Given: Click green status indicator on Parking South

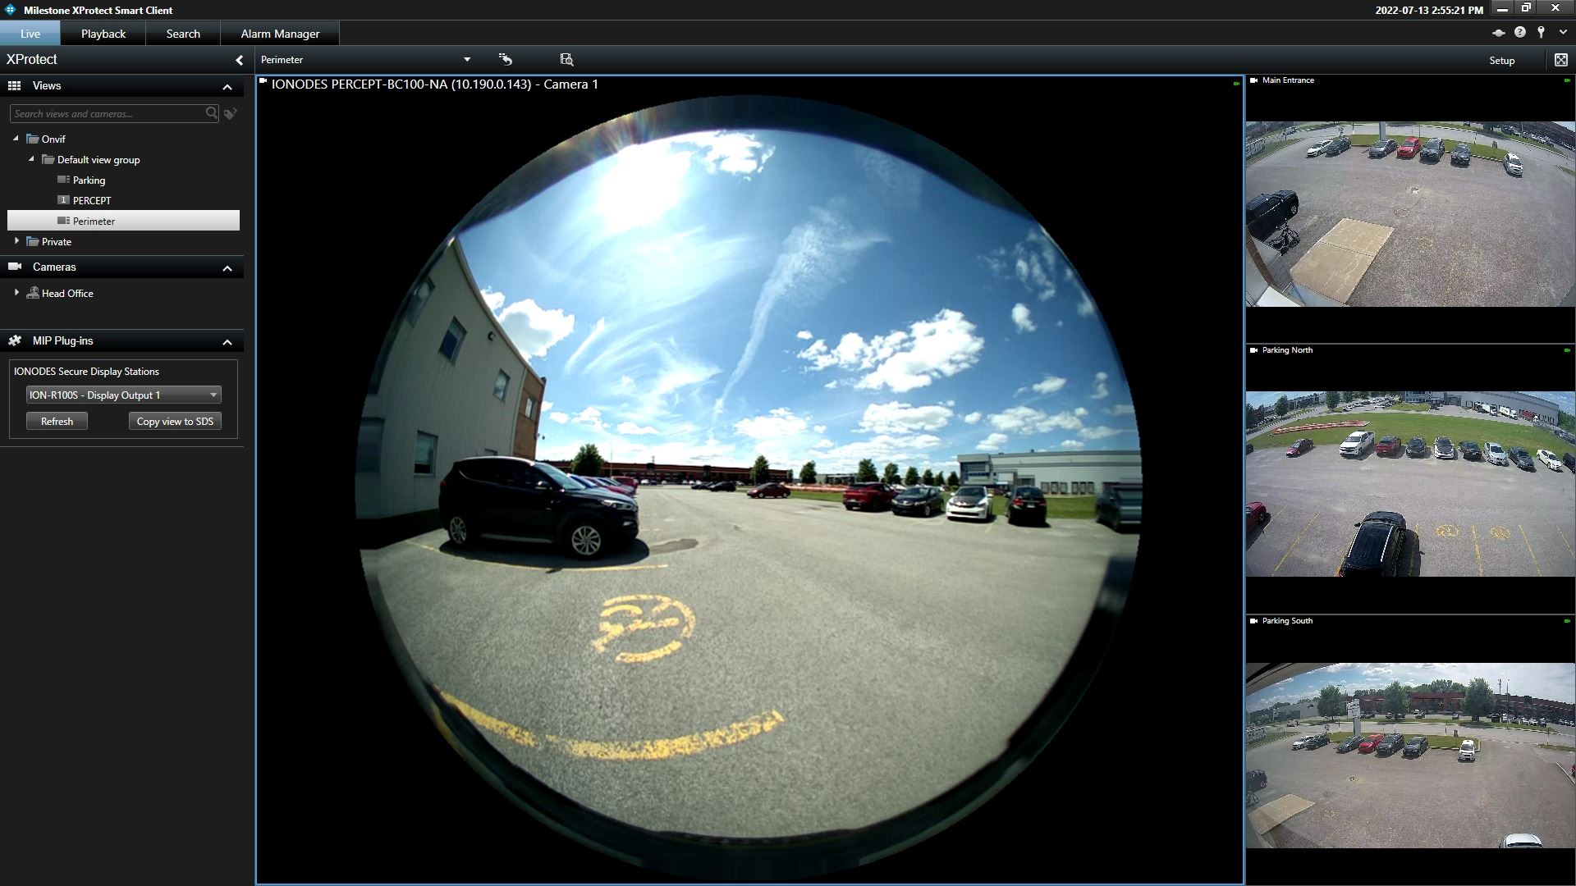Looking at the screenshot, I should (x=1567, y=622).
